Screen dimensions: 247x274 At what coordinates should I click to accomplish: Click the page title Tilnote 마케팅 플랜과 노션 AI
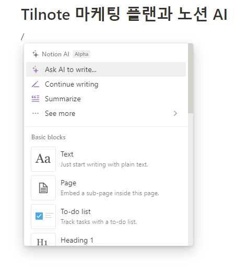(x=124, y=14)
